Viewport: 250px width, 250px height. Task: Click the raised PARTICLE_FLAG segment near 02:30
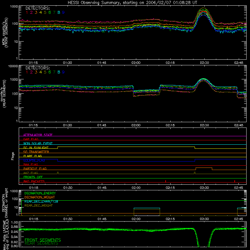coord(204,168)
